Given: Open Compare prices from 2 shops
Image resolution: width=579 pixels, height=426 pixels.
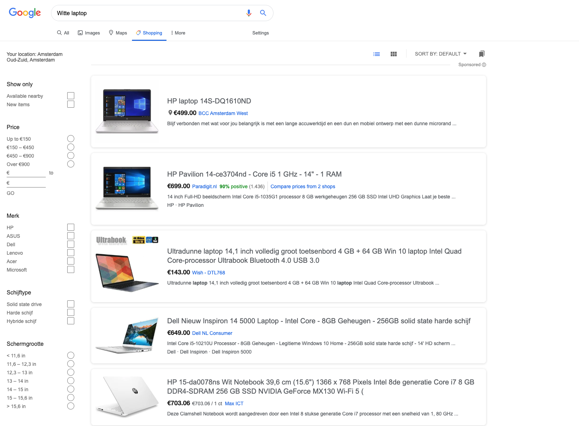Looking at the screenshot, I should tap(303, 186).
